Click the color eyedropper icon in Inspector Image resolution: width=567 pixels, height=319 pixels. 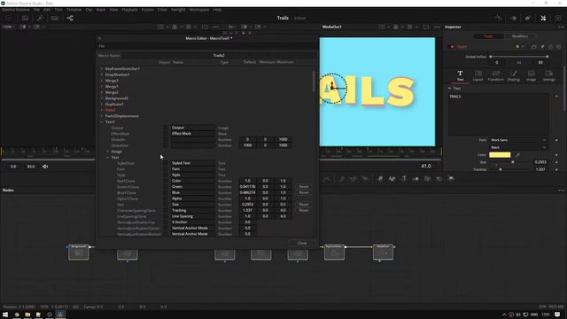coord(517,155)
